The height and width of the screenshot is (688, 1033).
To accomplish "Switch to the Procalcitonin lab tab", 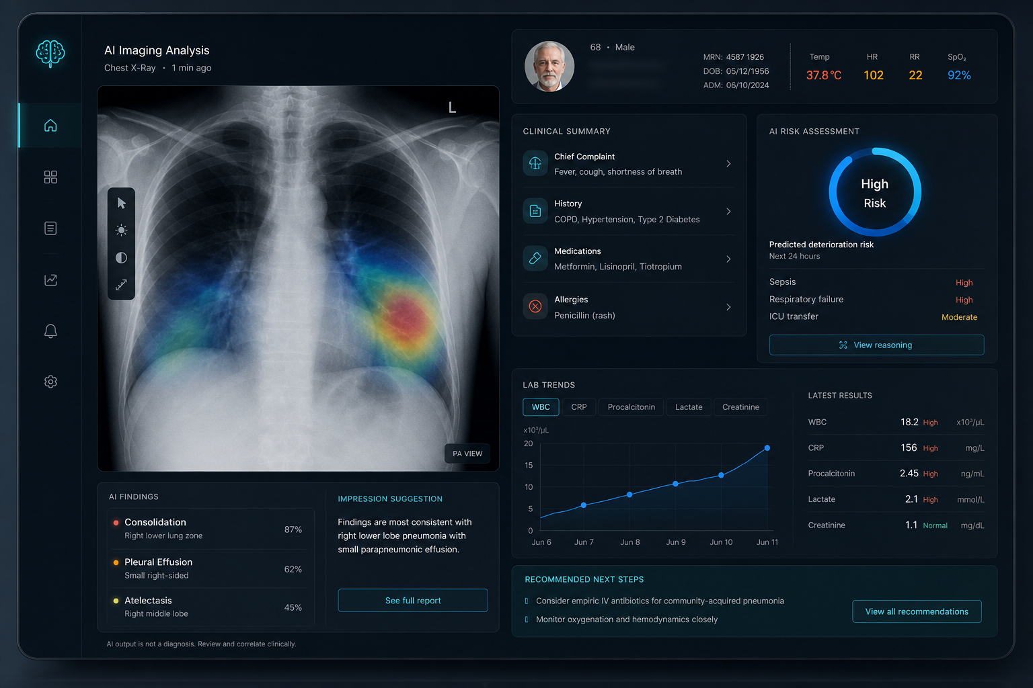I will click(x=632, y=407).
